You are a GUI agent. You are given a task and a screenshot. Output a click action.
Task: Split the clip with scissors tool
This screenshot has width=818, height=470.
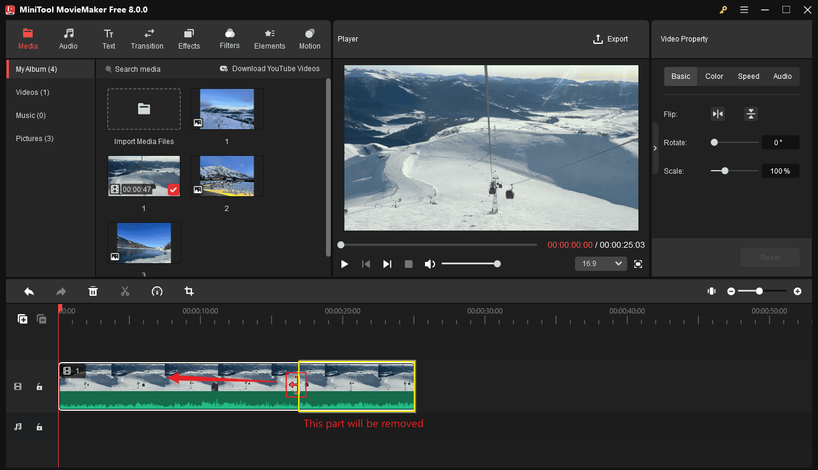pos(125,291)
